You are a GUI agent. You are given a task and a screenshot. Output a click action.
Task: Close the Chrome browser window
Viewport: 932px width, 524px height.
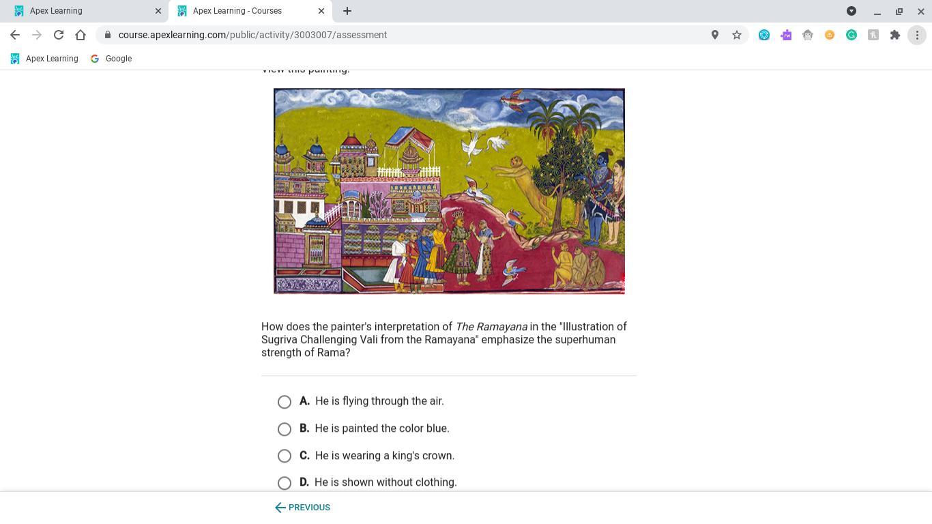(x=921, y=11)
